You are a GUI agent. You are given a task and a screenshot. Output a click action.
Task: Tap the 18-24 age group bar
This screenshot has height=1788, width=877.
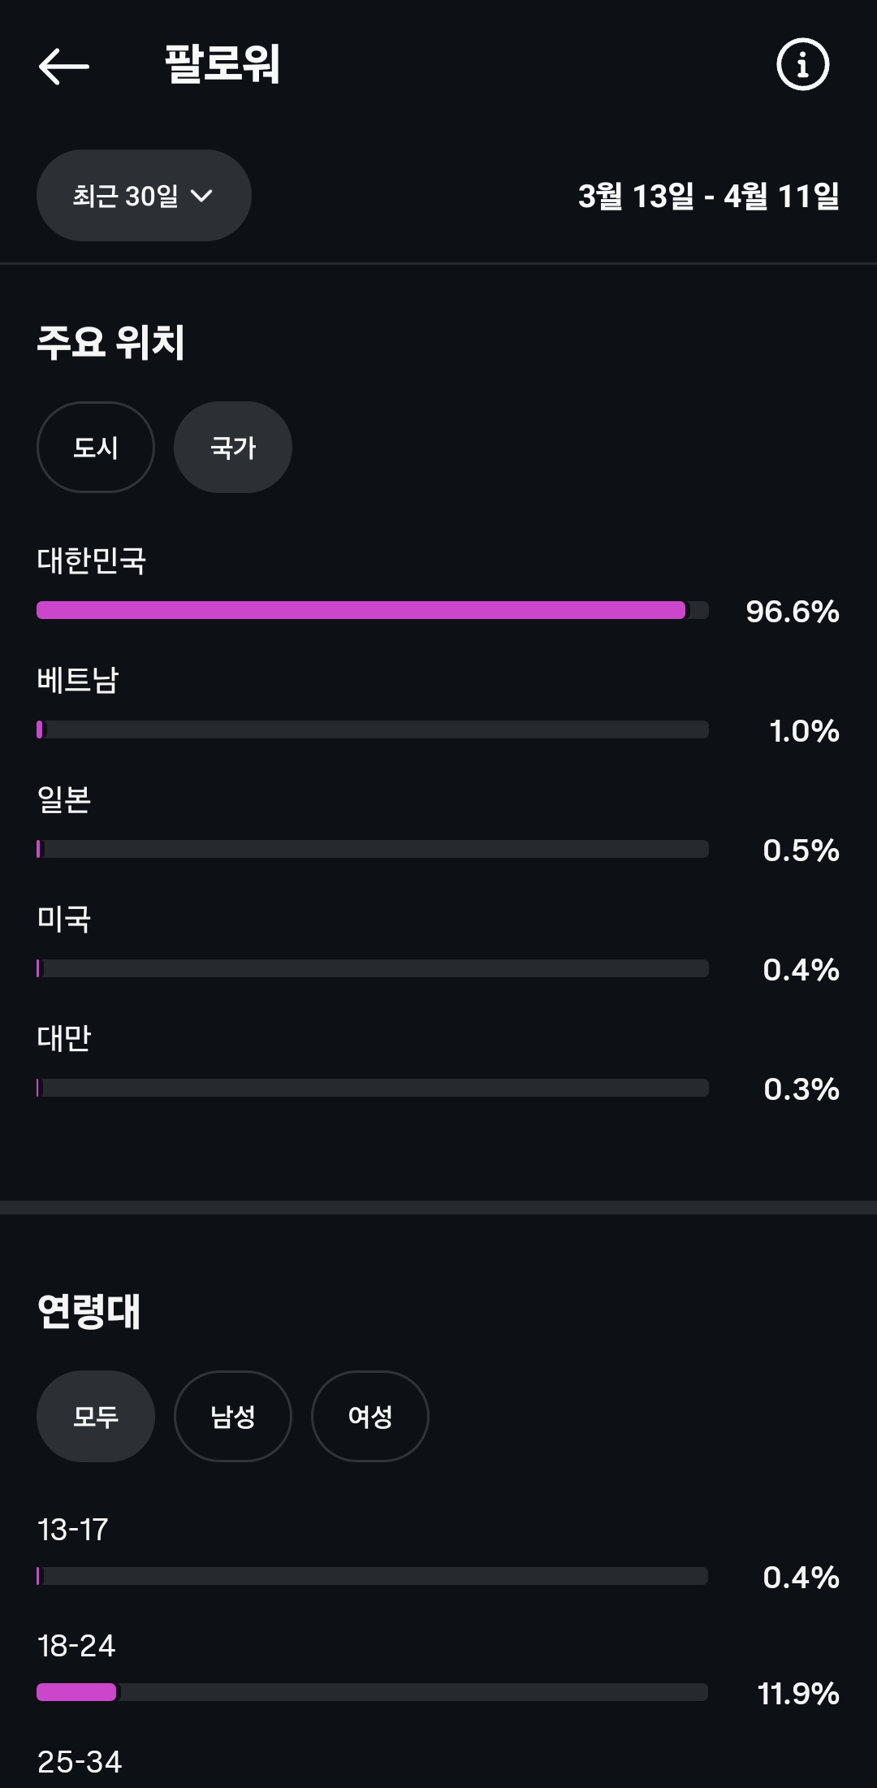click(x=373, y=1692)
